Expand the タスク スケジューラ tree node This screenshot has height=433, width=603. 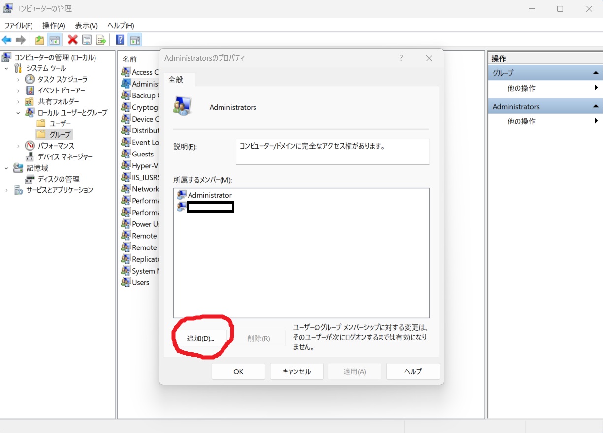[x=19, y=79]
